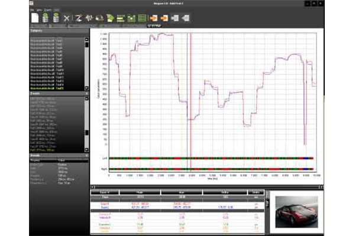
Task: Click the waveform toolbar icon right of Z icon
Action: click(89, 18)
